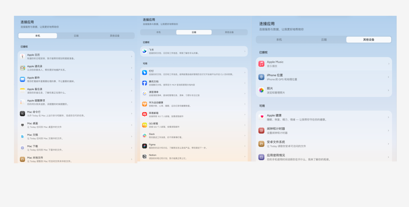Select active 本机 tab above Apple 日历 list

pos(37,36)
